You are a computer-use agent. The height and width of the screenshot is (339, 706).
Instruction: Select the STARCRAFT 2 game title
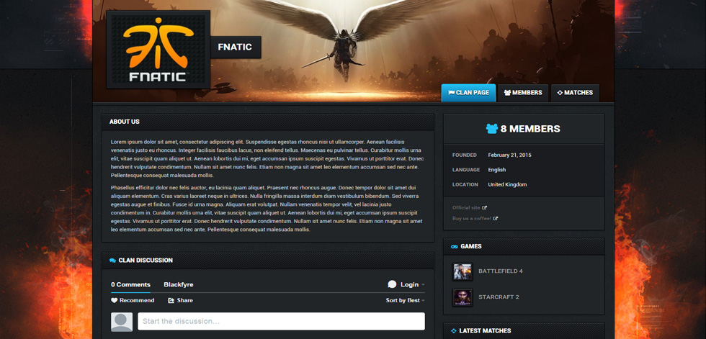[499, 297]
